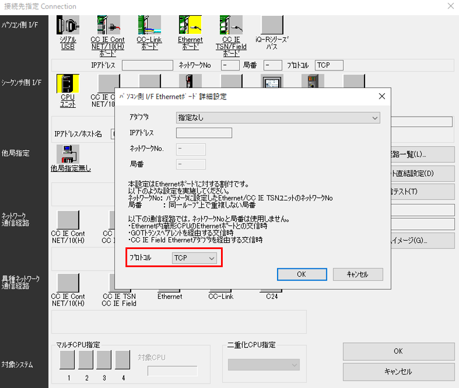Image resolution: width=459 pixels, height=388 pixels.
Task: Select multi-CPU number 2 box
Action: (86, 360)
